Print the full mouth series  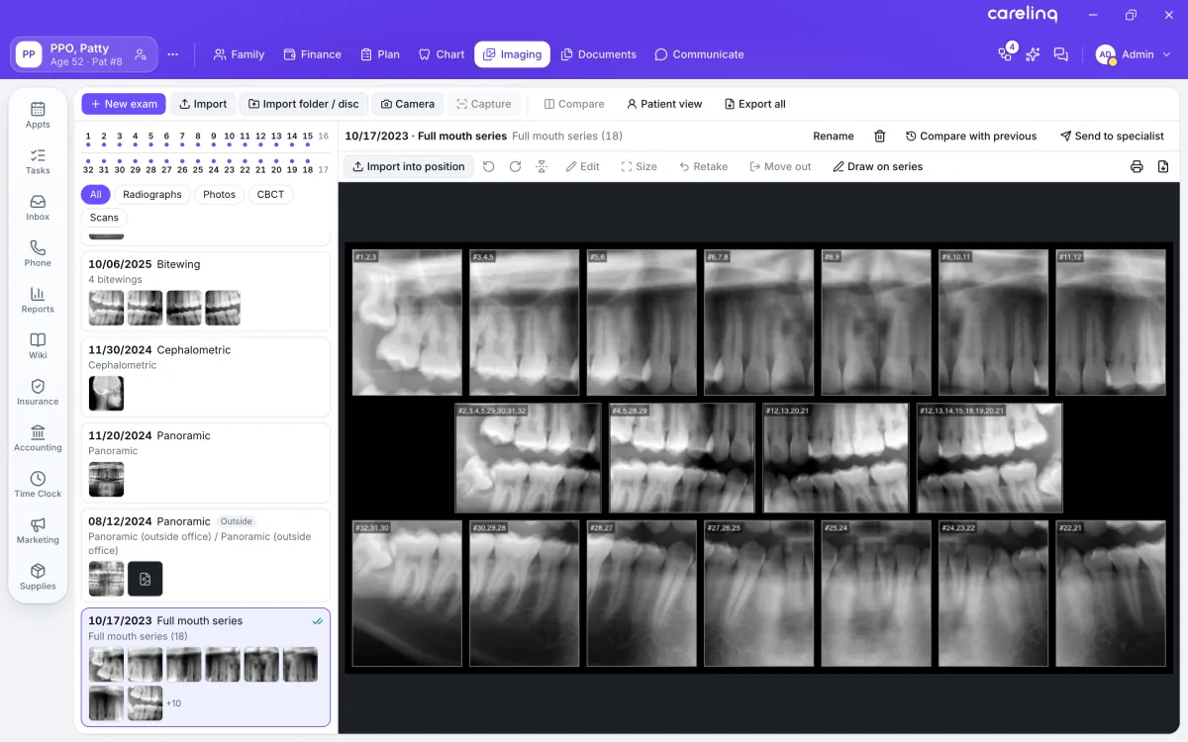1137,166
